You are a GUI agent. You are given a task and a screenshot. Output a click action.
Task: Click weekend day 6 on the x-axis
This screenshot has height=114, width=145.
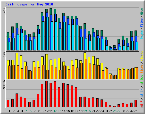(x=31, y=111)
